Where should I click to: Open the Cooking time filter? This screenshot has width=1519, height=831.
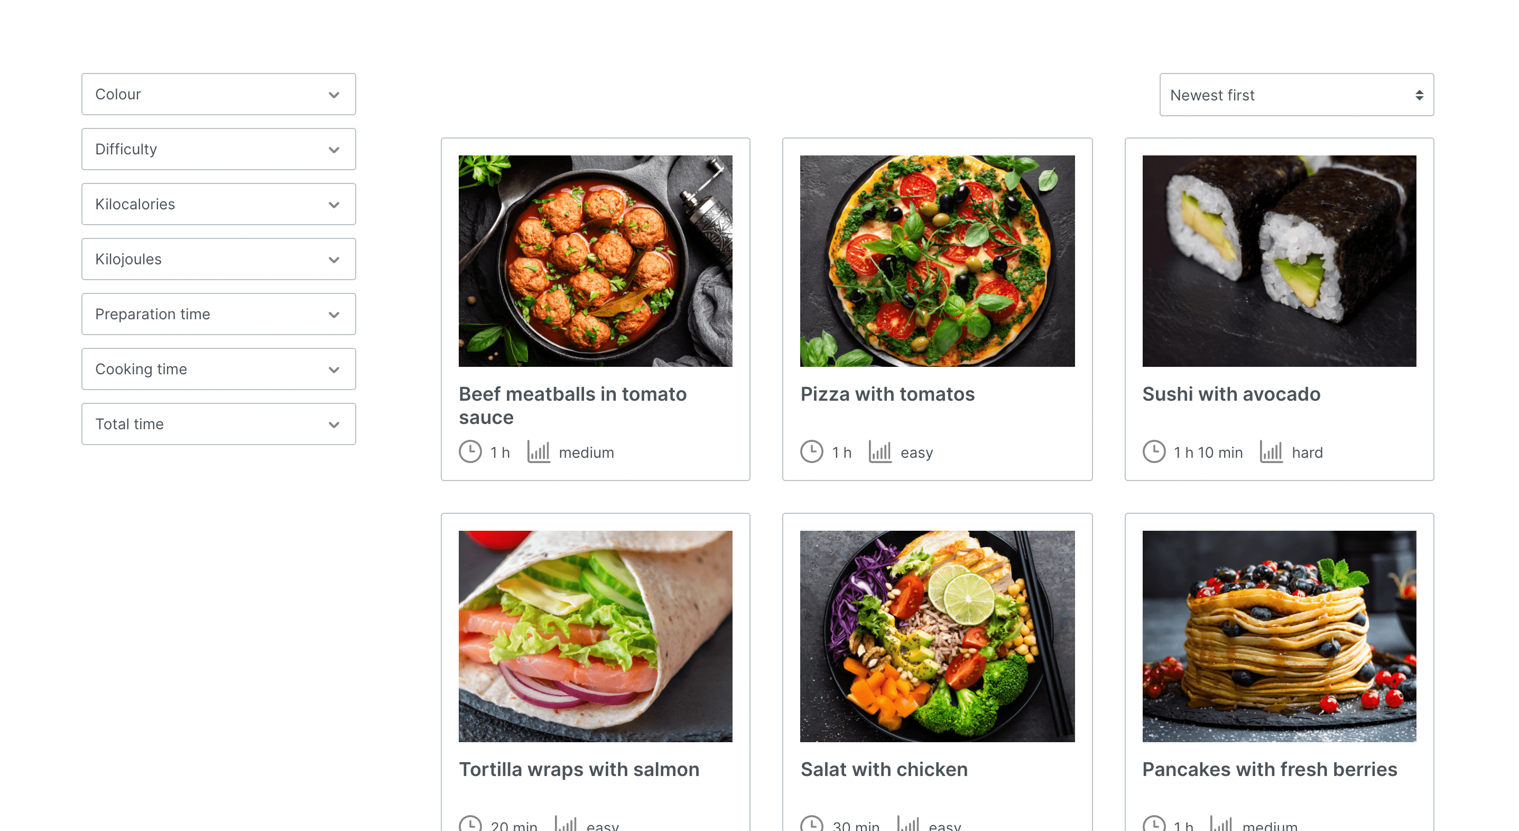pos(218,369)
